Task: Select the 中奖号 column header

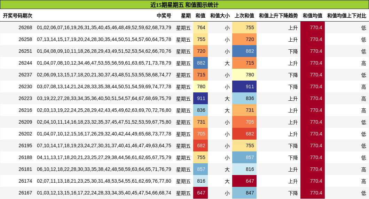Action: tap(164, 16)
